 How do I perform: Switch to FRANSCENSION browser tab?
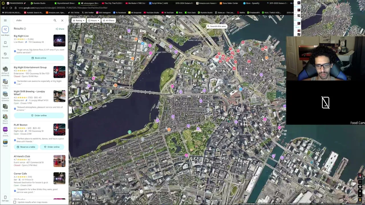pyautogui.click(x=16, y=3)
